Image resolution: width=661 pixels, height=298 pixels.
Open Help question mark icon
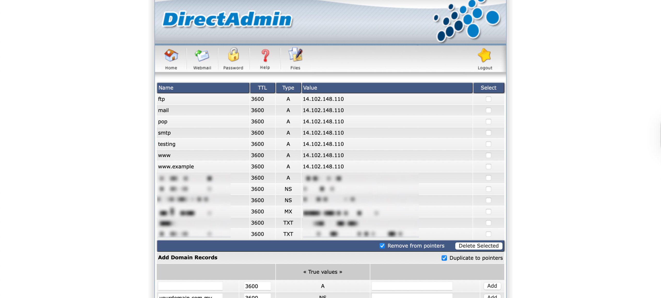point(265,55)
